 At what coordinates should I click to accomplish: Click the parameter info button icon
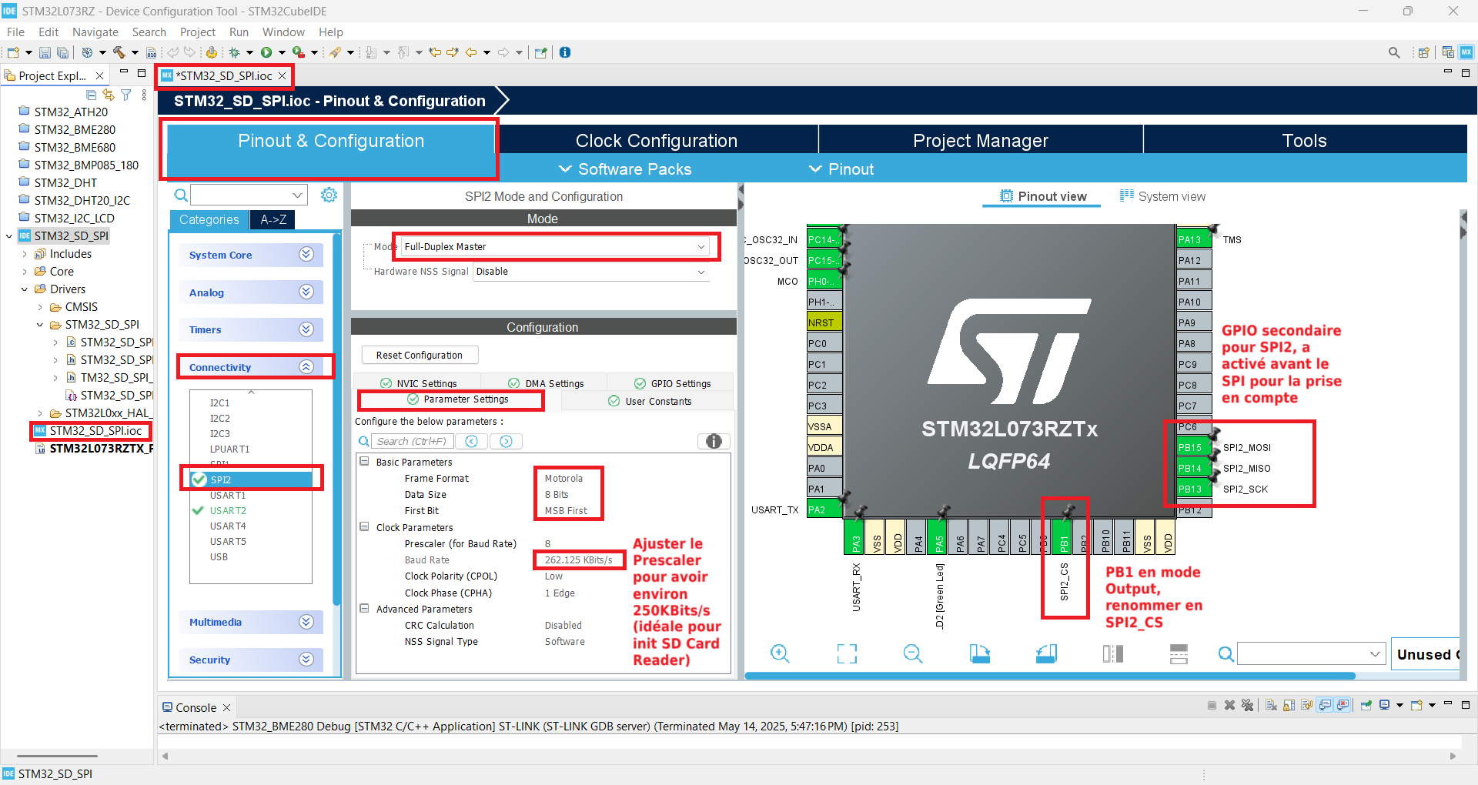tap(714, 441)
